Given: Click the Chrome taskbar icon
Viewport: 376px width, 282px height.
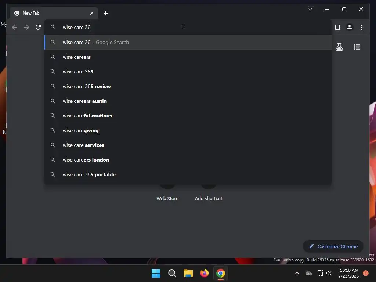Looking at the screenshot, I should [221, 273].
